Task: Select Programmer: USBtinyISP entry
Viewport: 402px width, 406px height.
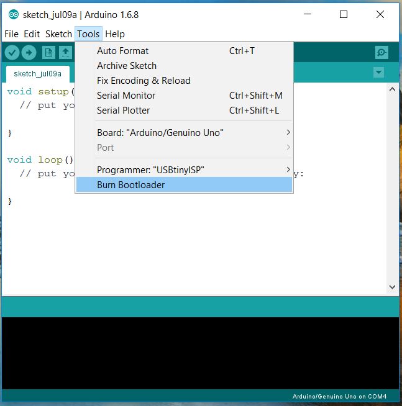Action: click(184, 170)
